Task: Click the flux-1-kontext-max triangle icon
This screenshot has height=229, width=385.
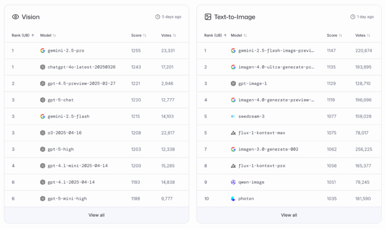Action: tap(233, 133)
